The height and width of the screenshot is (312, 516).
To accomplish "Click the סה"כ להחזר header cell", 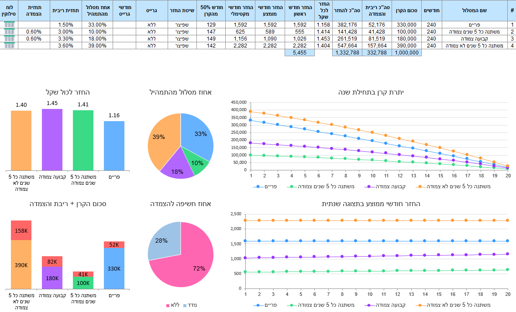I will (x=347, y=10).
